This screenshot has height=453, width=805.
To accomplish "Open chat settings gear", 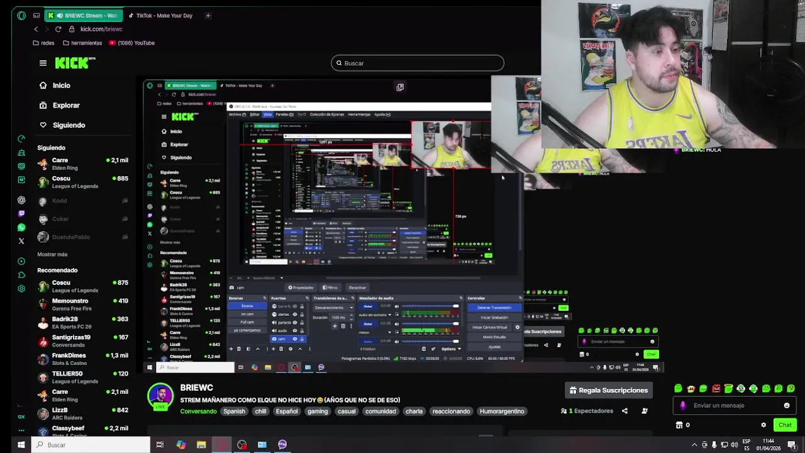I will click(763, 425).
